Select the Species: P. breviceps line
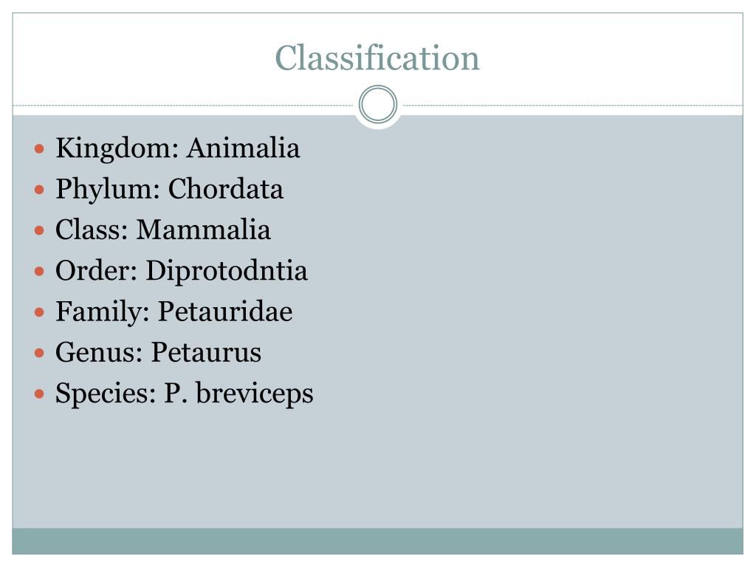This screenshot has width=756, height=567. 184,393
